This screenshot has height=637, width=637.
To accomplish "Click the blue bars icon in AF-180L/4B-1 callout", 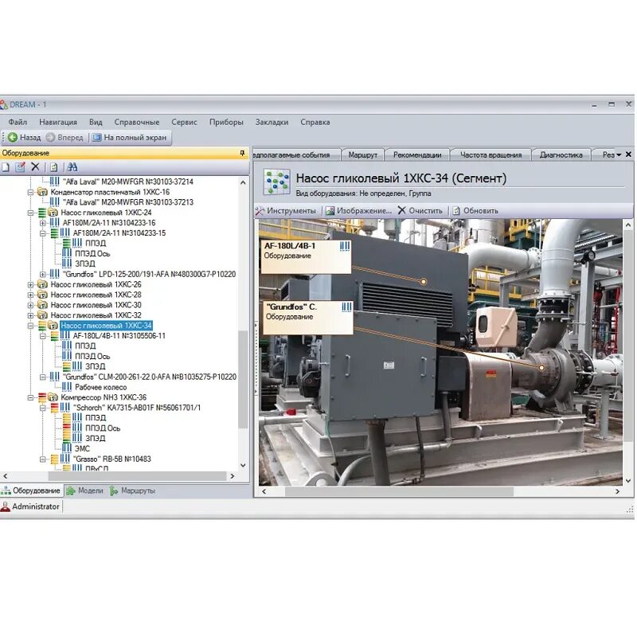I will [x=345, y=246].
